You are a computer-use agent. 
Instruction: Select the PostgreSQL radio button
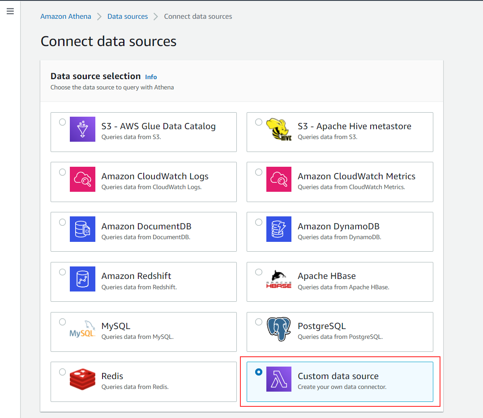(x=259, y=322)
